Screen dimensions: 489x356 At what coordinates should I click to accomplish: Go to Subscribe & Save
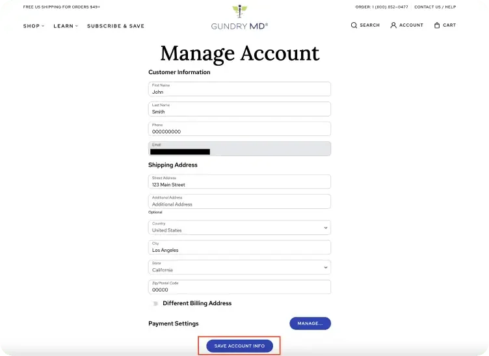point(116,26)
